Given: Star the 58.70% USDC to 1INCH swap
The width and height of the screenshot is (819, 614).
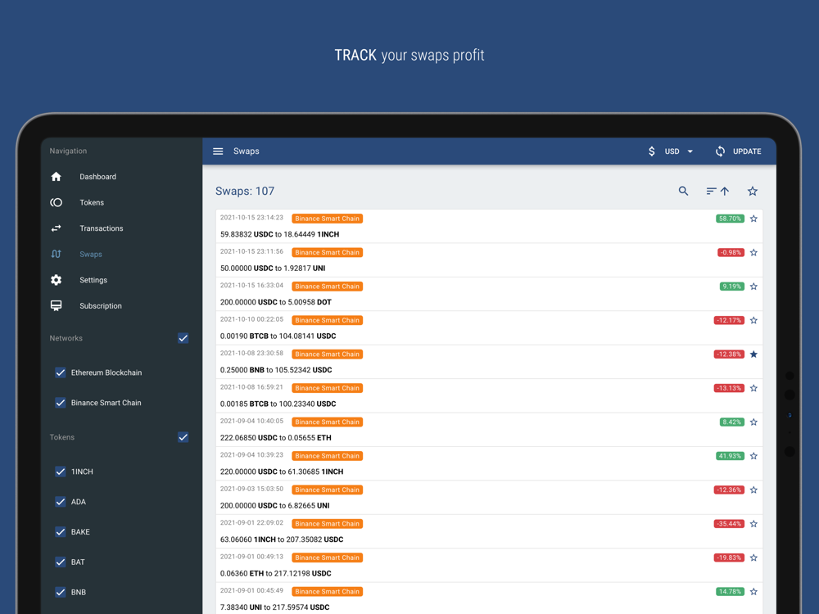Looking at the screenshot, I should [x=753, y=219].
